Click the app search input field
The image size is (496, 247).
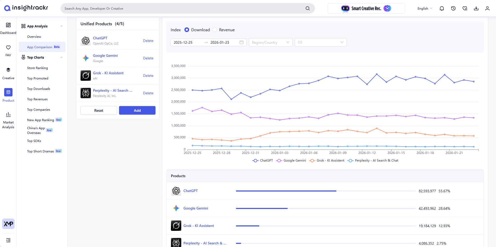coord(182,8)
